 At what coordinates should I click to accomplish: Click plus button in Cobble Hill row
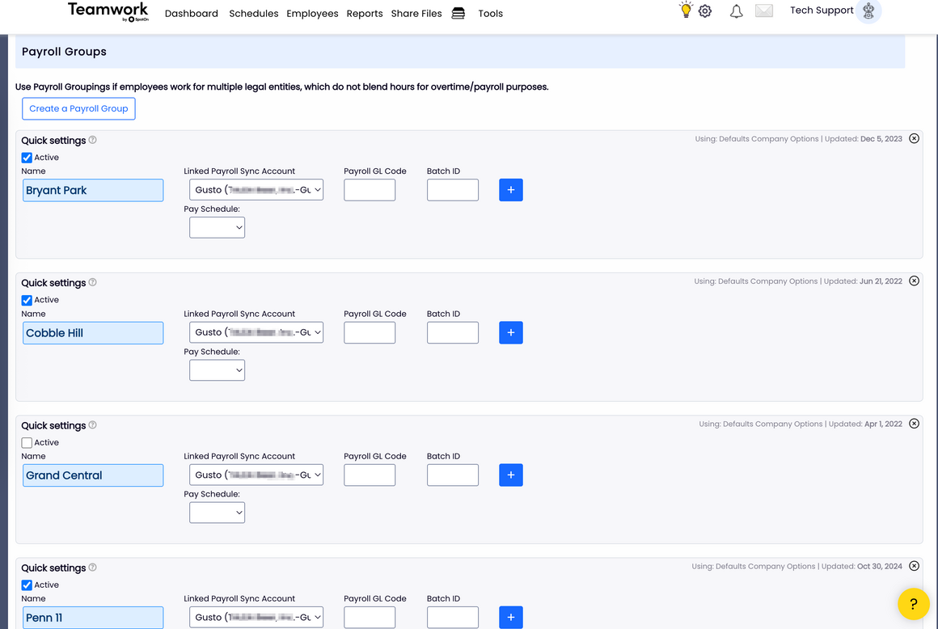[511, 332]
